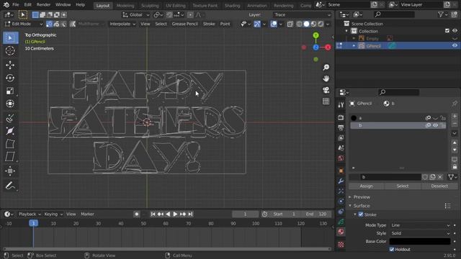Open the timeline Marker menu
This screenshot has height=259, width=461.
point(87,214)
